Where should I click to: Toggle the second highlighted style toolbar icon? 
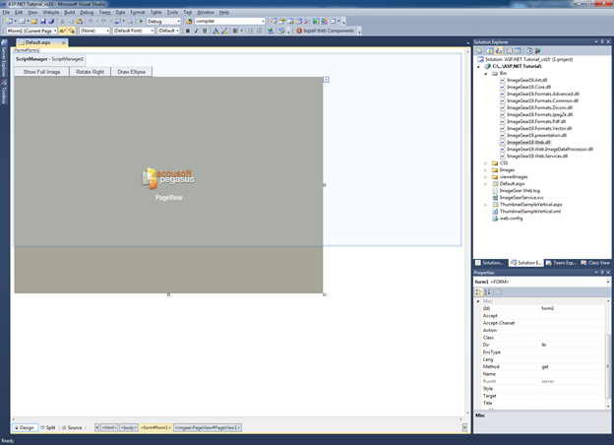72,31
